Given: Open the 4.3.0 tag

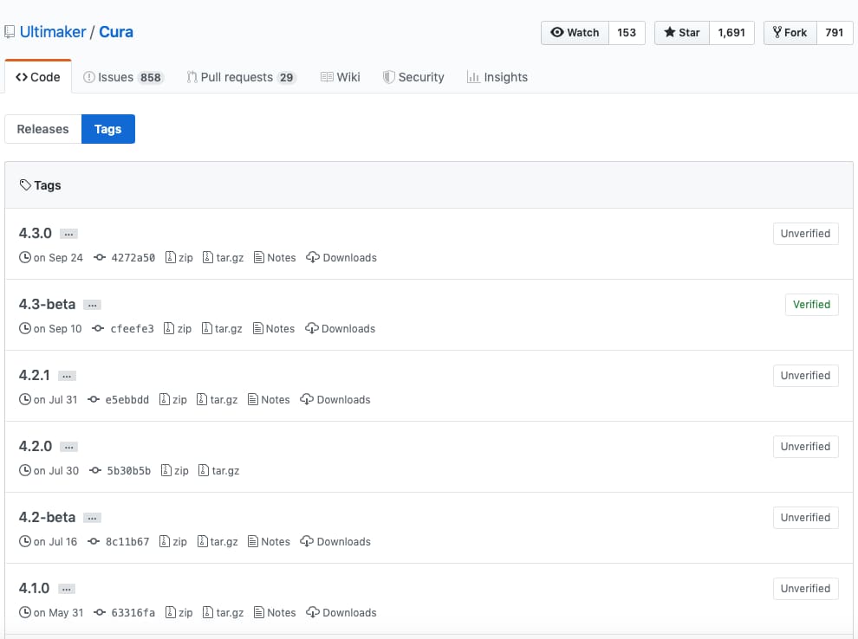Looking at the screenshot, I should pos(35,234).
